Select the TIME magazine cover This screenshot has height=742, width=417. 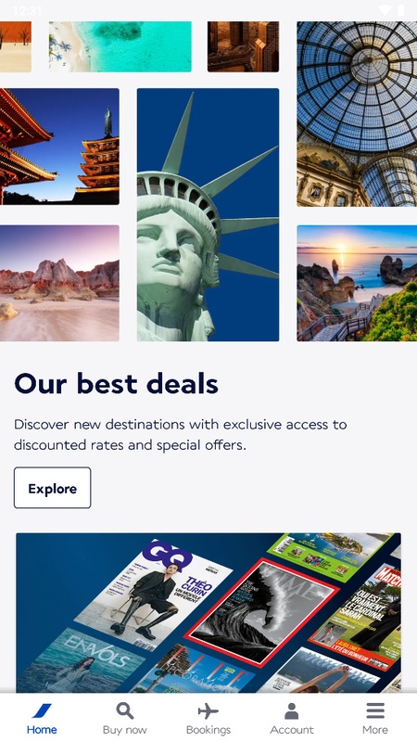261,610
